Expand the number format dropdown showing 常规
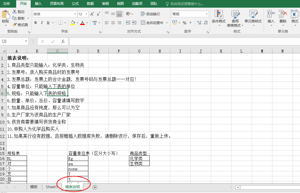The height and width of the screenshot is (193, 300). [x=206, y=14]
